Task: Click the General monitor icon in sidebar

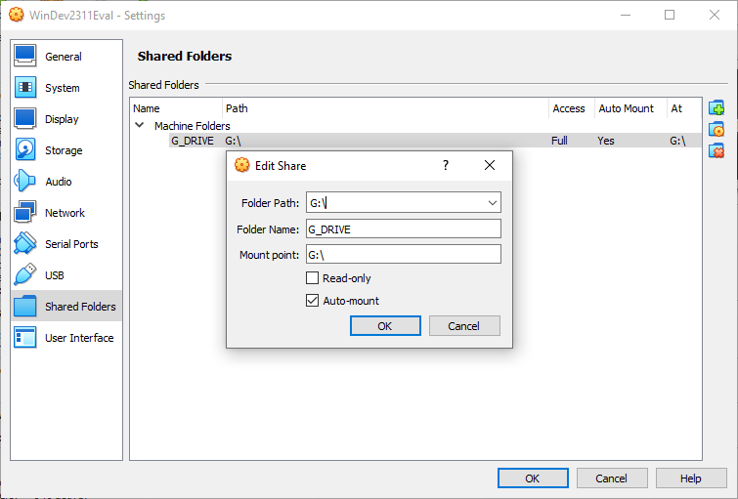Action: (x=25, y=56)
